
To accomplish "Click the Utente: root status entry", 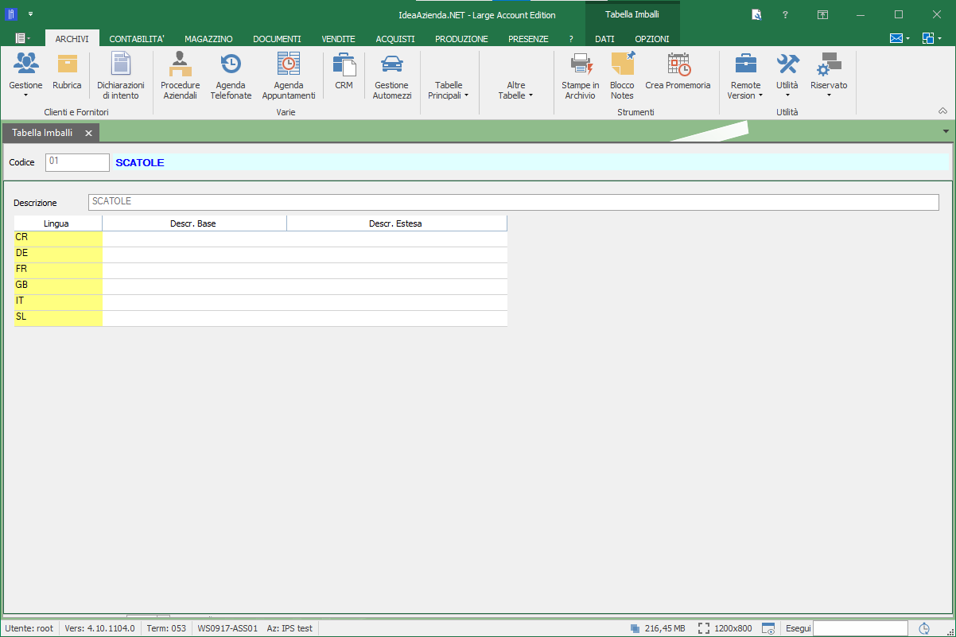I will point(29,628).
